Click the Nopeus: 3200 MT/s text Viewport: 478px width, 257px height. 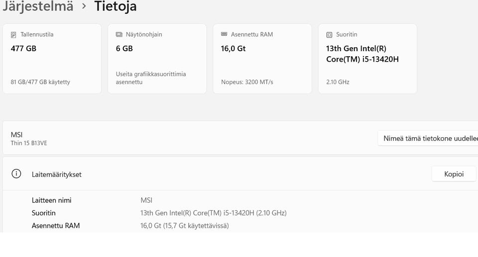247,82
